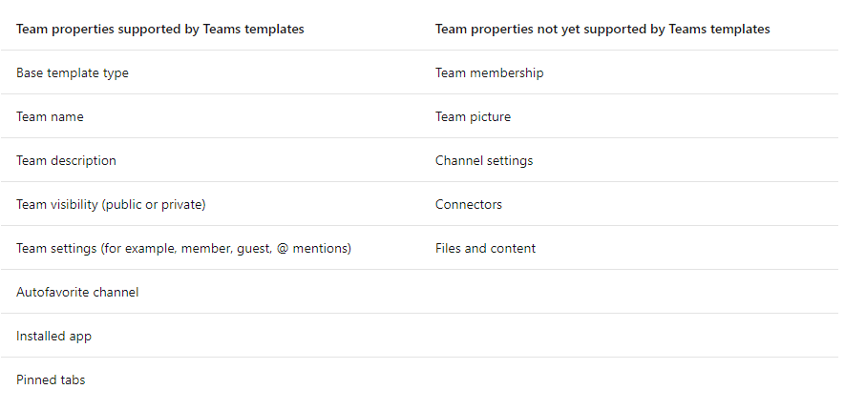Click the "Team name" table cell
Image resolution: width=845 pixels, height=410 pixels.
pos(50,117)
